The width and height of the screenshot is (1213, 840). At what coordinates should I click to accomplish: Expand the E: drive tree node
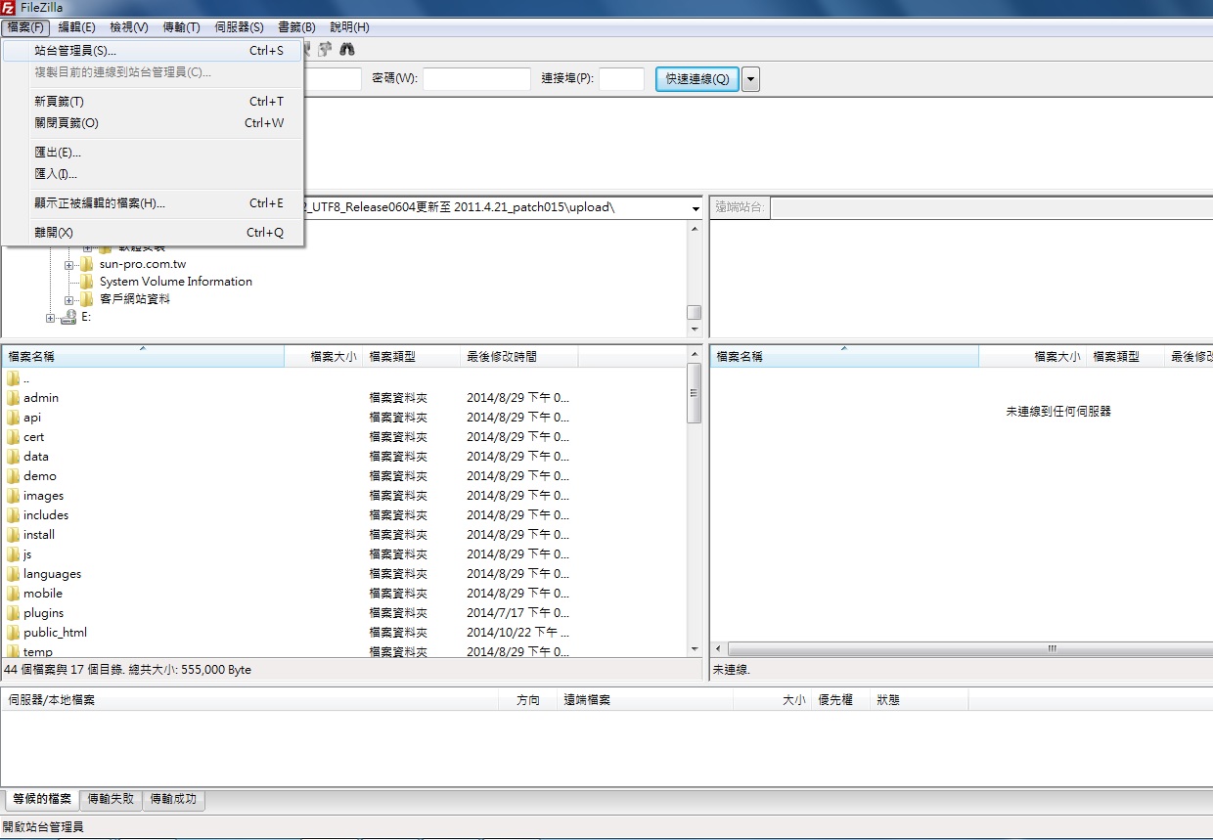(x=51, y=318)
